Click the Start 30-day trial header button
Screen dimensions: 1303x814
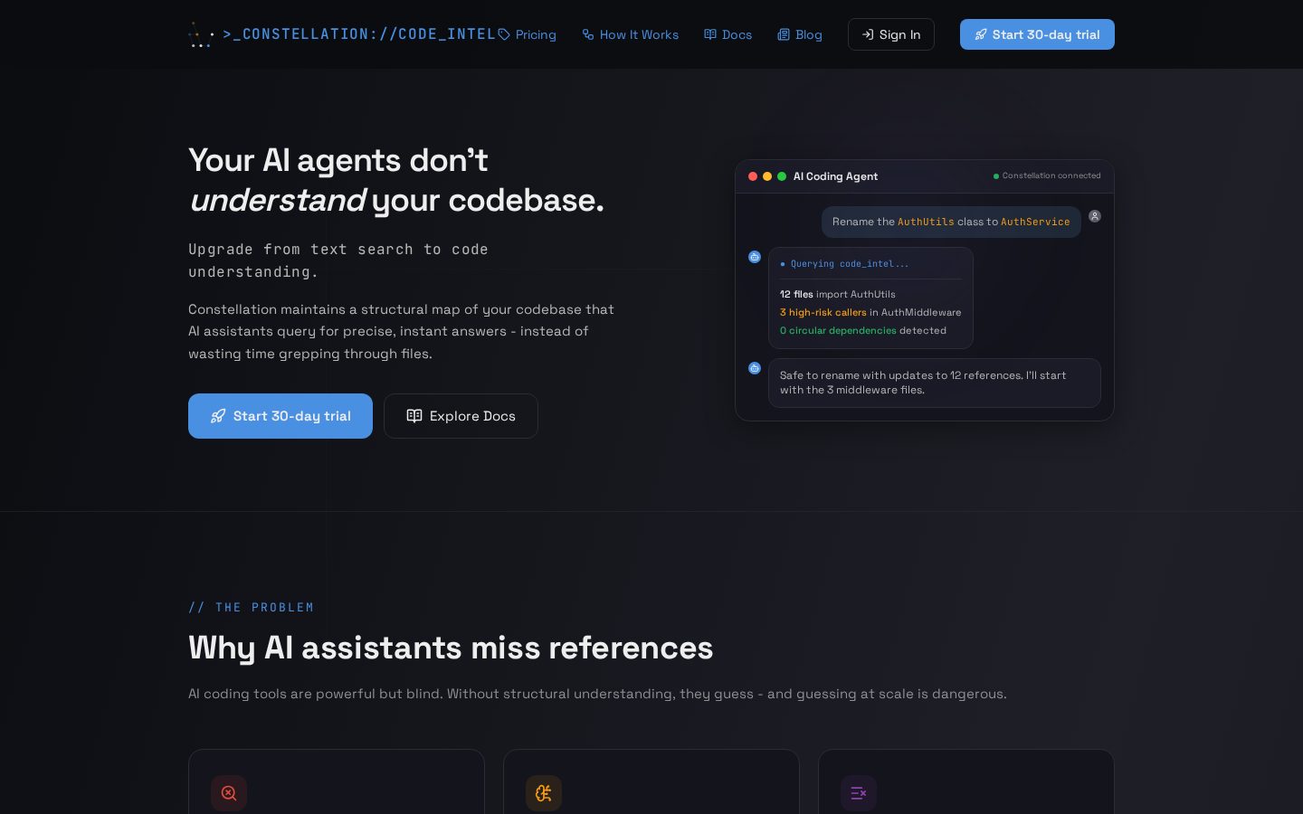click(1037, 34)
